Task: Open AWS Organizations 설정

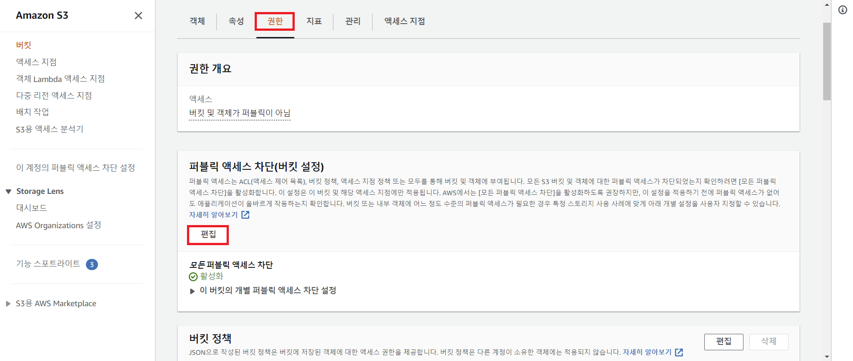Action: click(59, 225)
